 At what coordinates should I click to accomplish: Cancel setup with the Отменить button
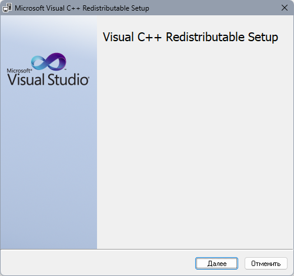click(x=266, y=264)
